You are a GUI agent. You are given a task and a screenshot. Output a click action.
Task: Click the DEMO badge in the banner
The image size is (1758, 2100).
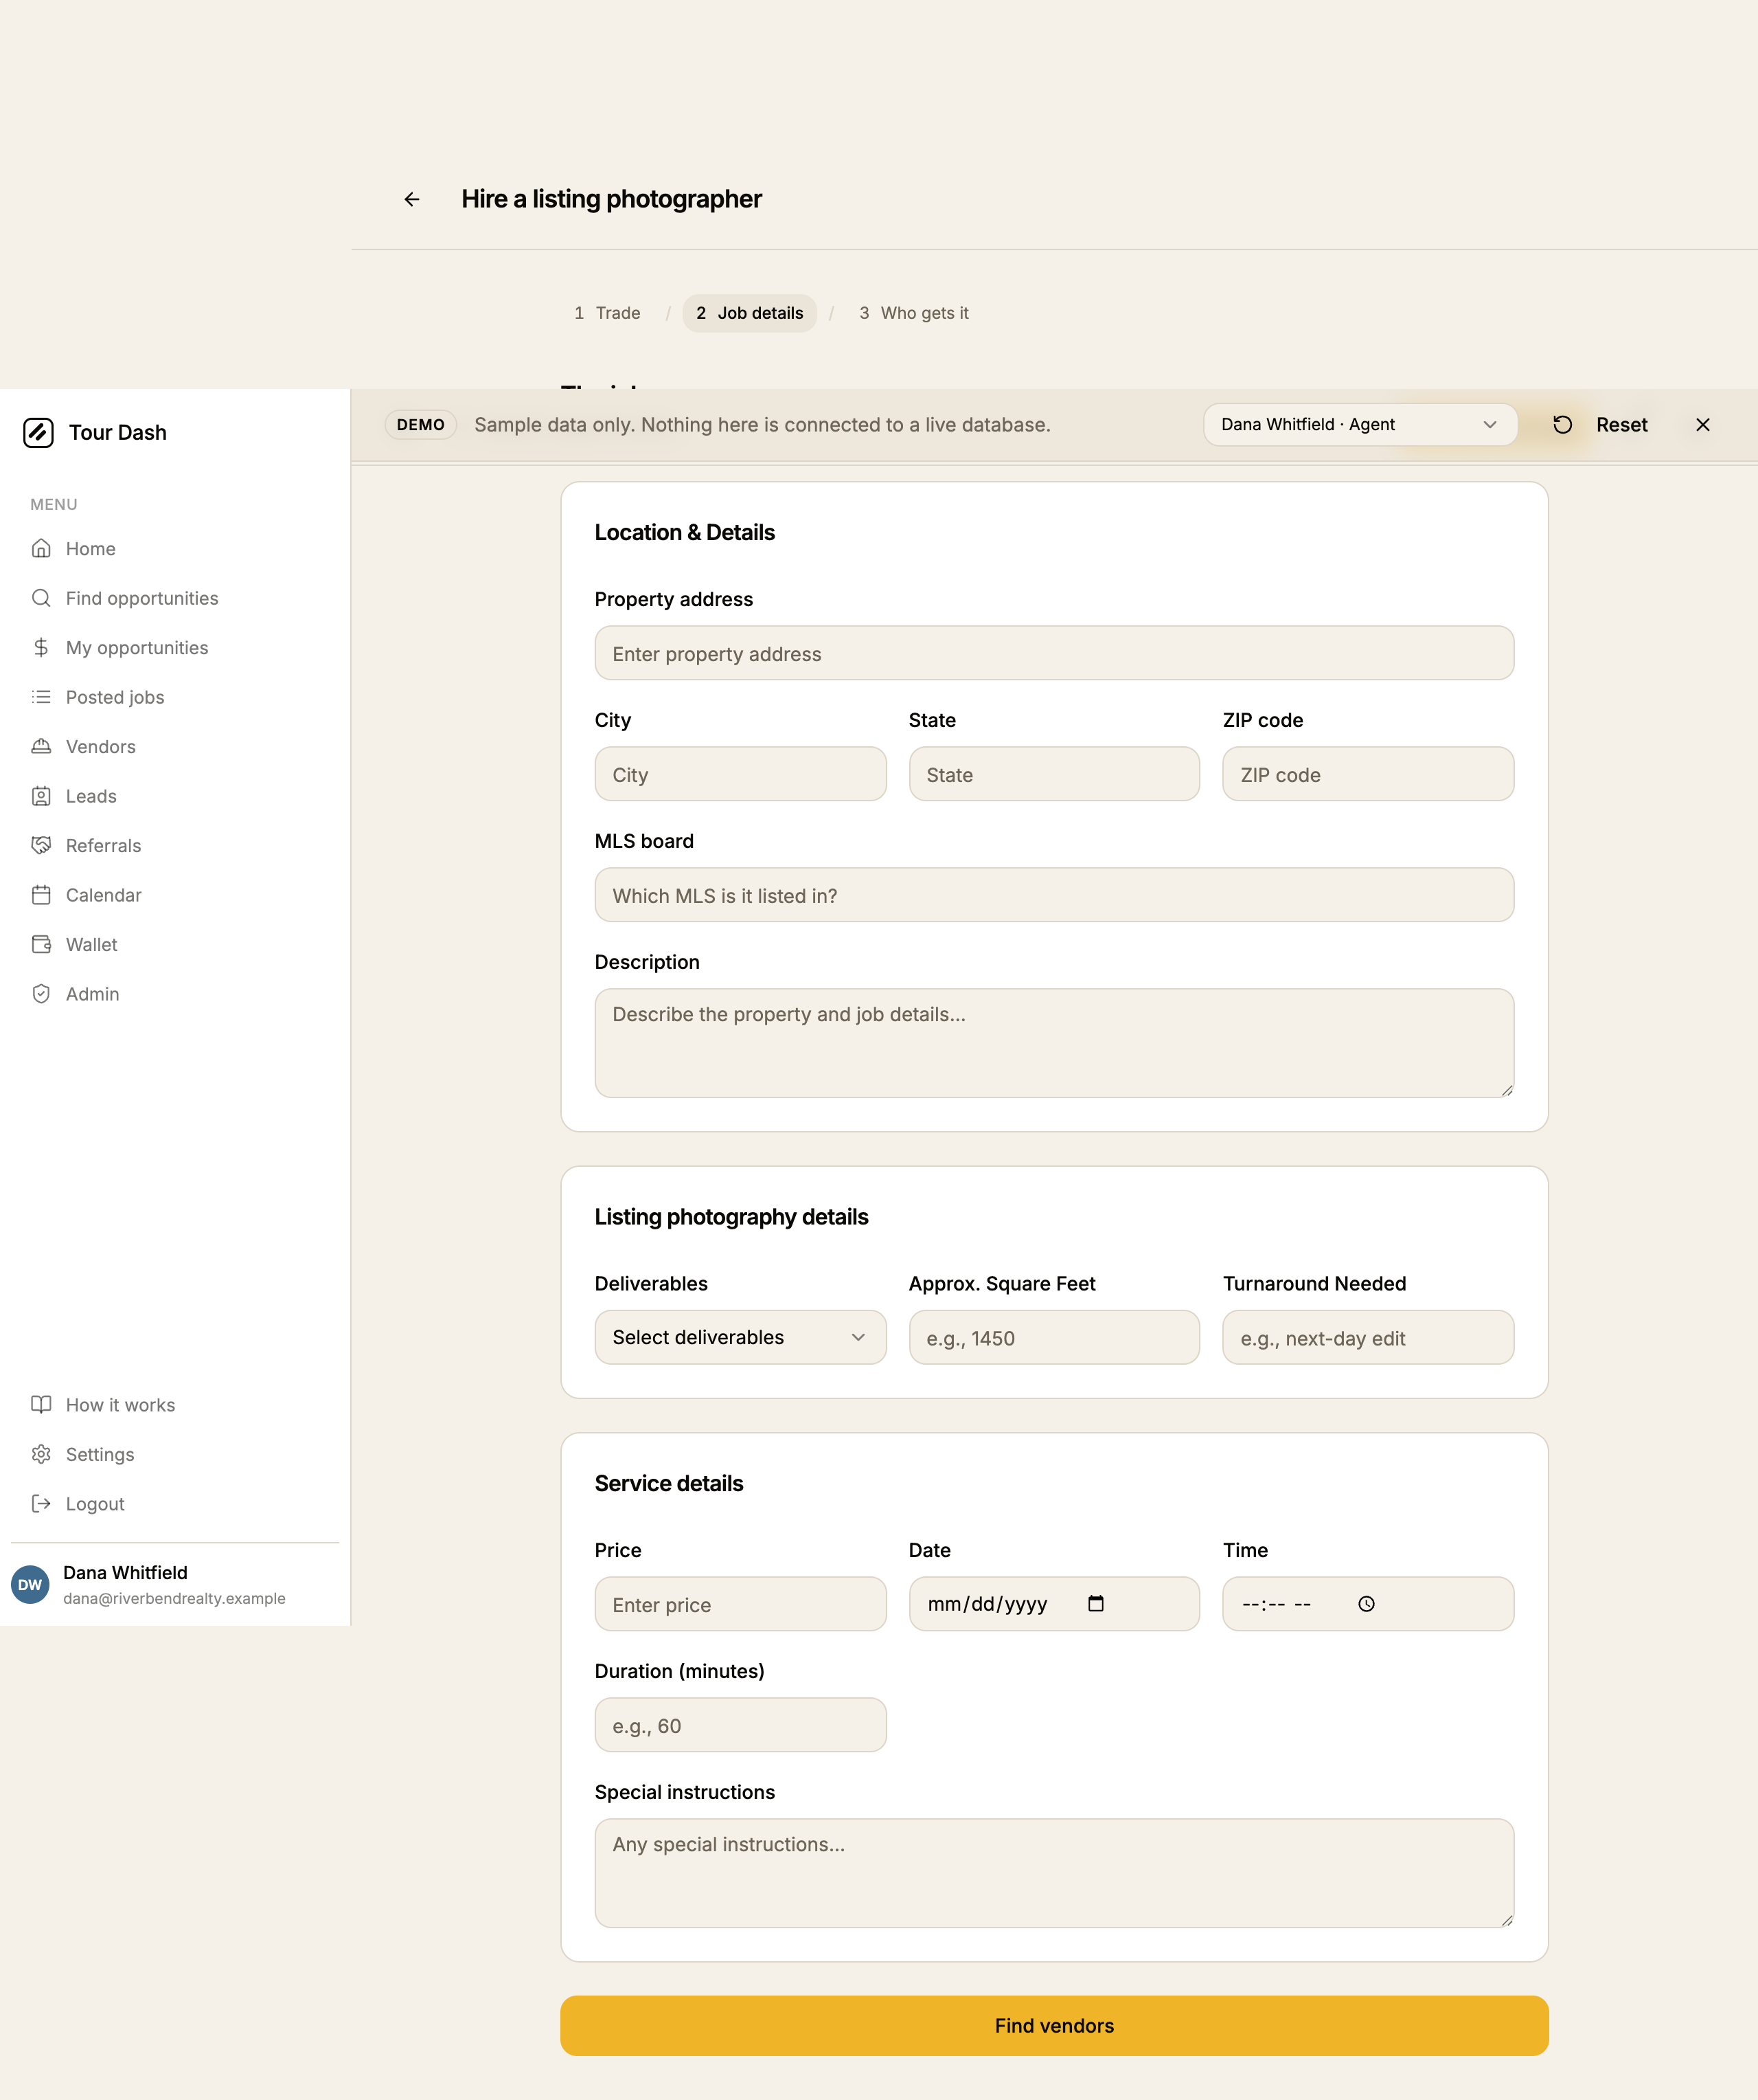click(421, 424)
